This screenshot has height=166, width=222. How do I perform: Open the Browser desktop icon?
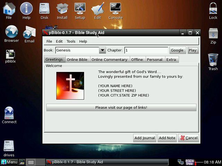11,34
